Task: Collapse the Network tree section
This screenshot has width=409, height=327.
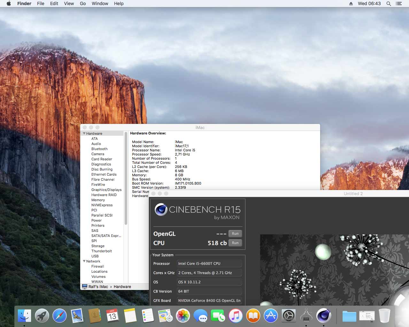Action: 84,261
